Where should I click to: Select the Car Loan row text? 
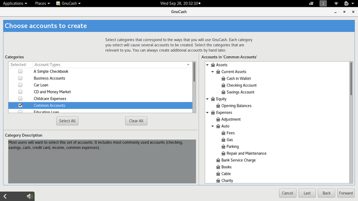(x=41, y=85)
